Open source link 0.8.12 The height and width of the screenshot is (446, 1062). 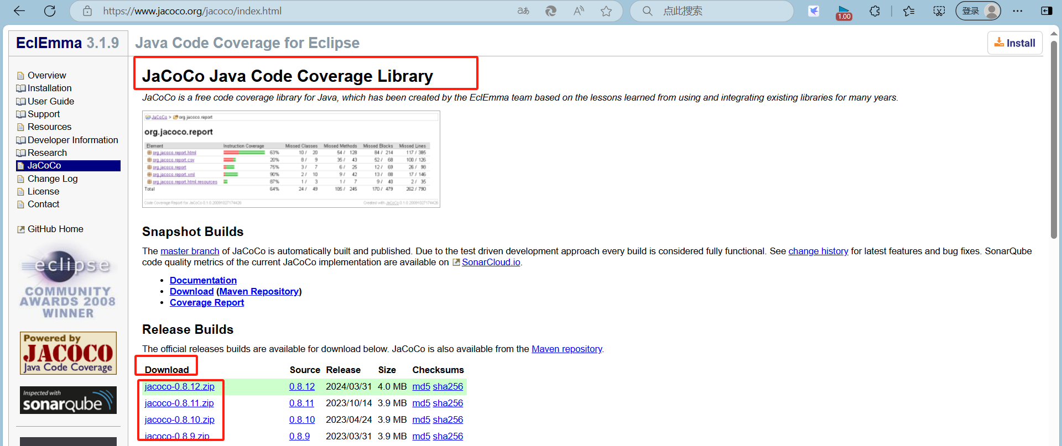[302, 386]
